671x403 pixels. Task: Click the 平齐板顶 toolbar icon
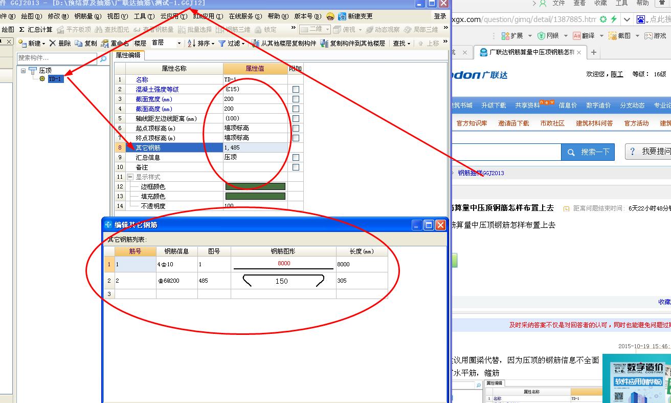click(61, 30)
